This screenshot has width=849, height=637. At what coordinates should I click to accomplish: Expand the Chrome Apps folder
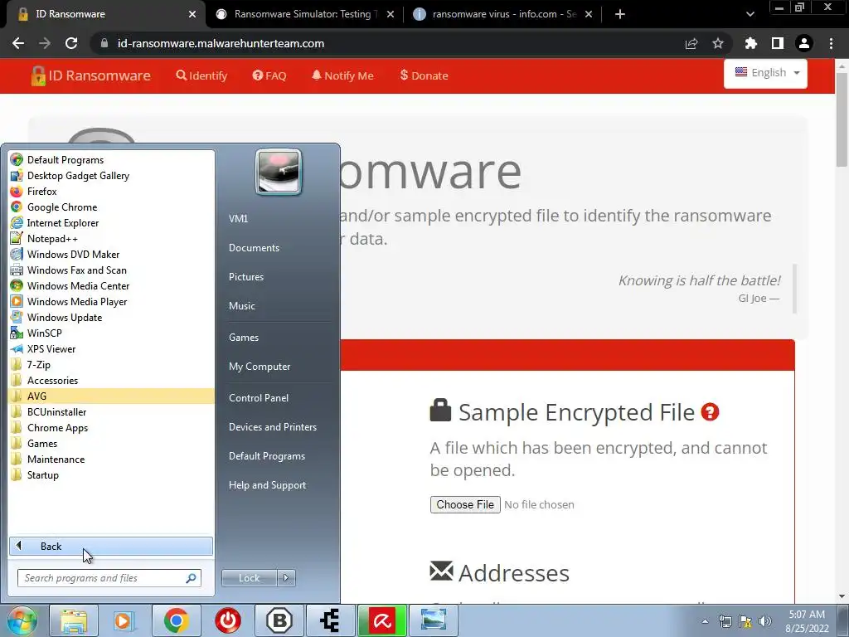[111, 427]
